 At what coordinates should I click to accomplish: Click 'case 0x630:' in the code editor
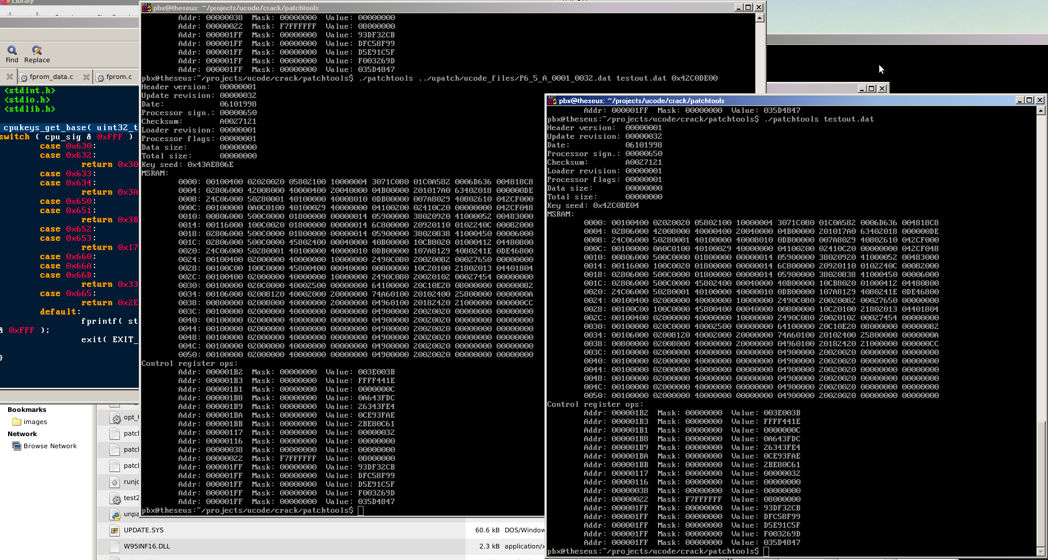[68, 146]
